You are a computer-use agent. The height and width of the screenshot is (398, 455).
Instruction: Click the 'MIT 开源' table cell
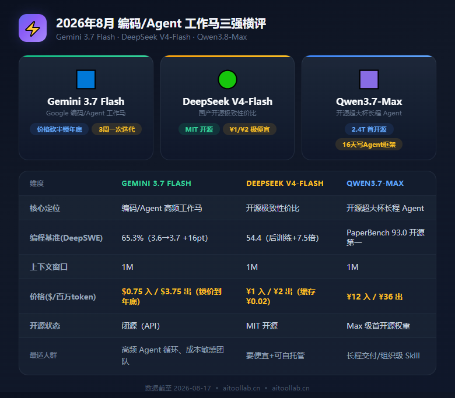(x=262, y=326)
